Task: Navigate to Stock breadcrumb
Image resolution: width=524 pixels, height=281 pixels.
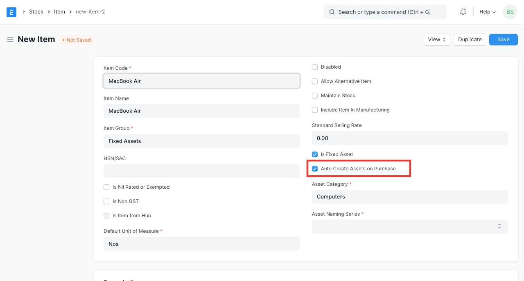Action: (x=36, y=12)
